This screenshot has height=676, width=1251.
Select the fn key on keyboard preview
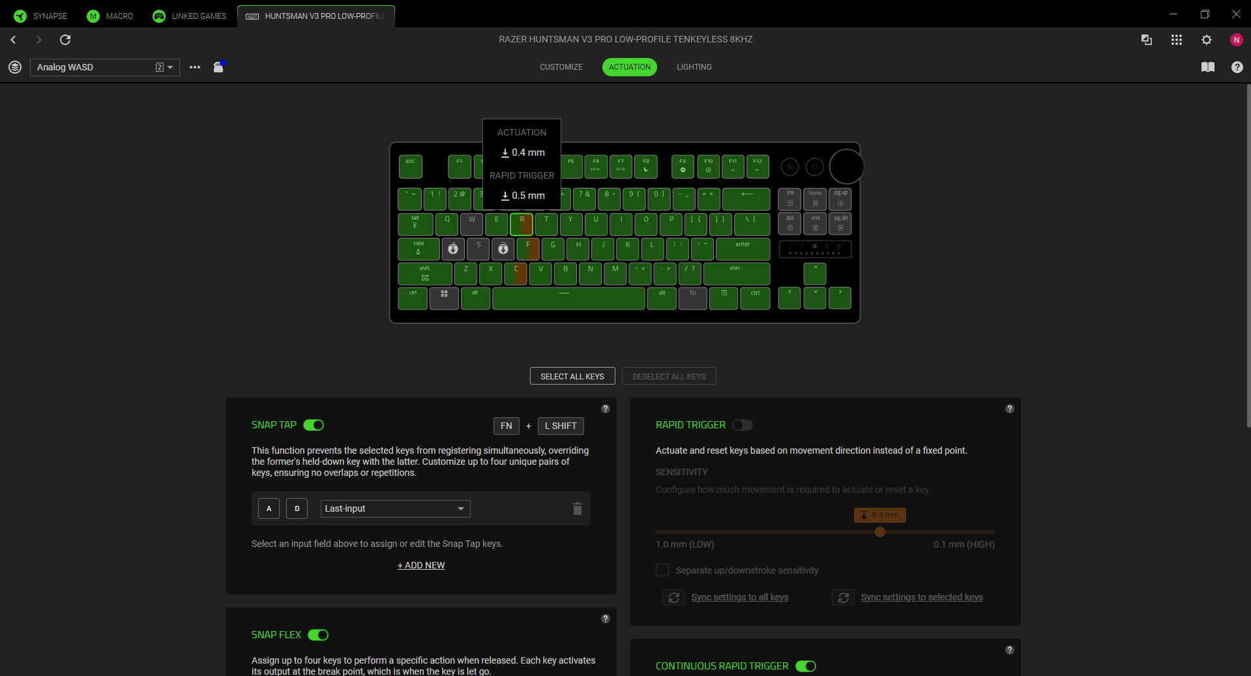(693, 298)
